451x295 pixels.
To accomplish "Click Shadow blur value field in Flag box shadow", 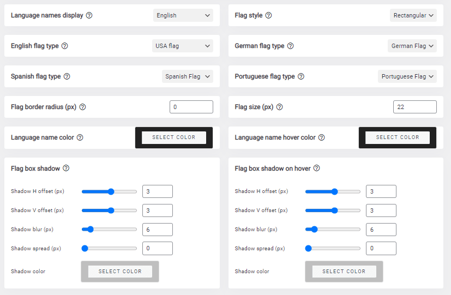I will click(158, 230).
